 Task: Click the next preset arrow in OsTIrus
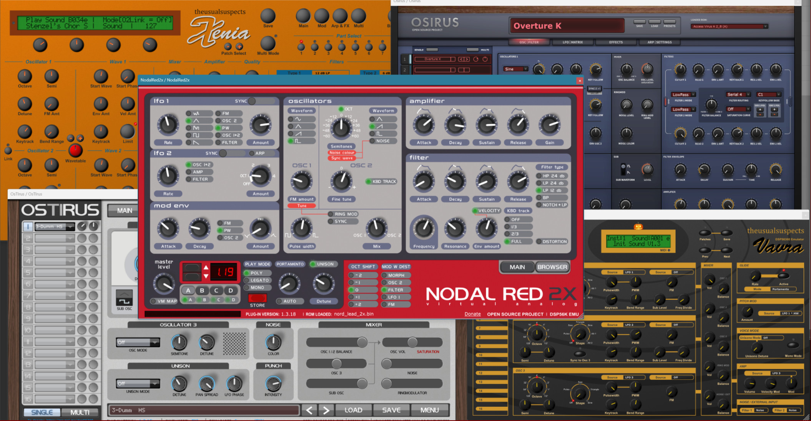(x=326, y=410)
